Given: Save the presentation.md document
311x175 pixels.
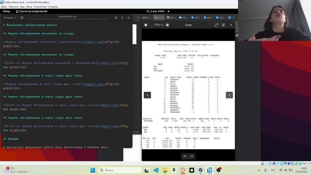Looking at the screenshot, I should click(x=116, y=17).
